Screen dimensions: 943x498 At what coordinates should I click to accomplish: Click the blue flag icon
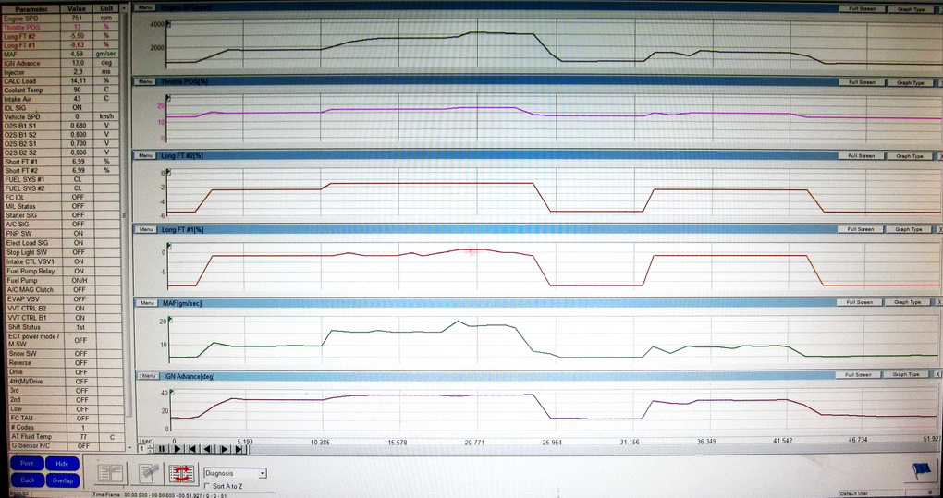[x=921, y=471]
